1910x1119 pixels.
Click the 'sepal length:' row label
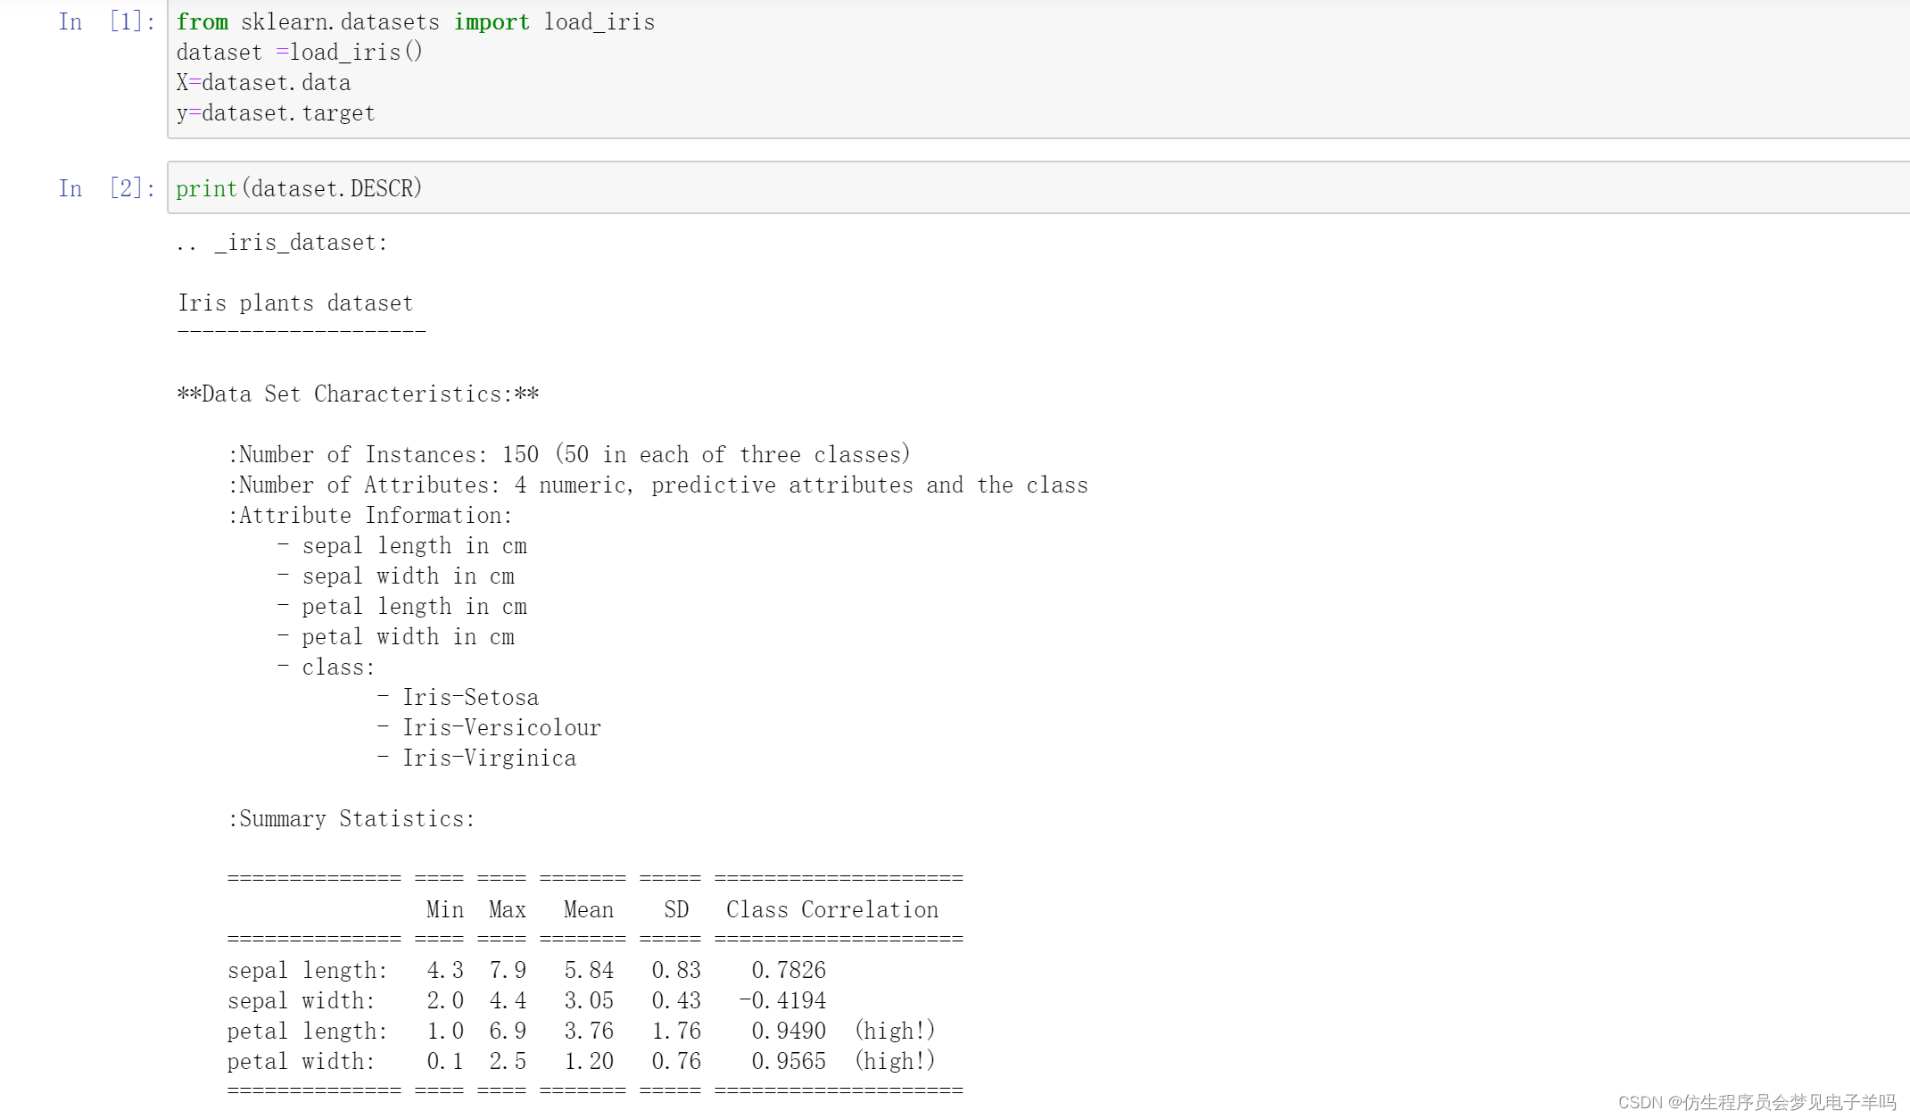[308, 971]
